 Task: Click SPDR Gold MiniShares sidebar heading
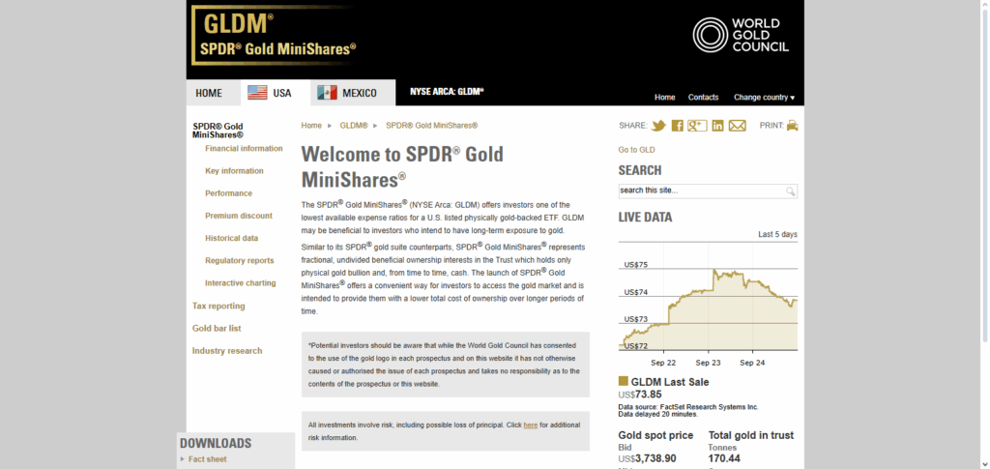(x=218, y=130)
